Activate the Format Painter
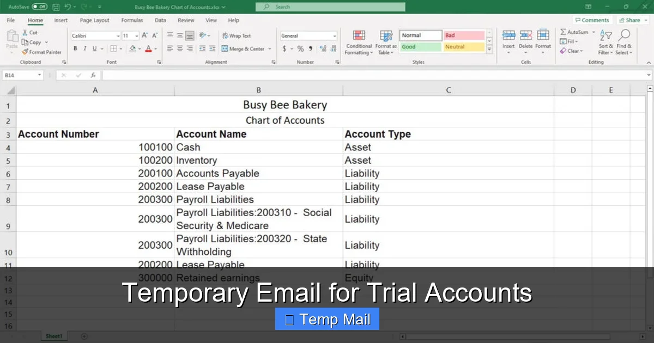The height and width of the screenshot is (343, 654). click(41, 52)
